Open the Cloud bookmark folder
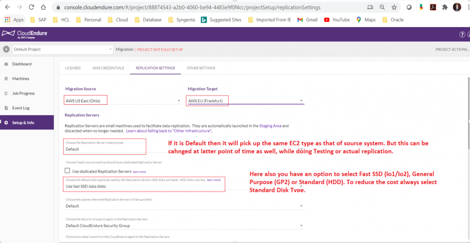The height and width of the screenshot is (243, 470). point(117,20)
